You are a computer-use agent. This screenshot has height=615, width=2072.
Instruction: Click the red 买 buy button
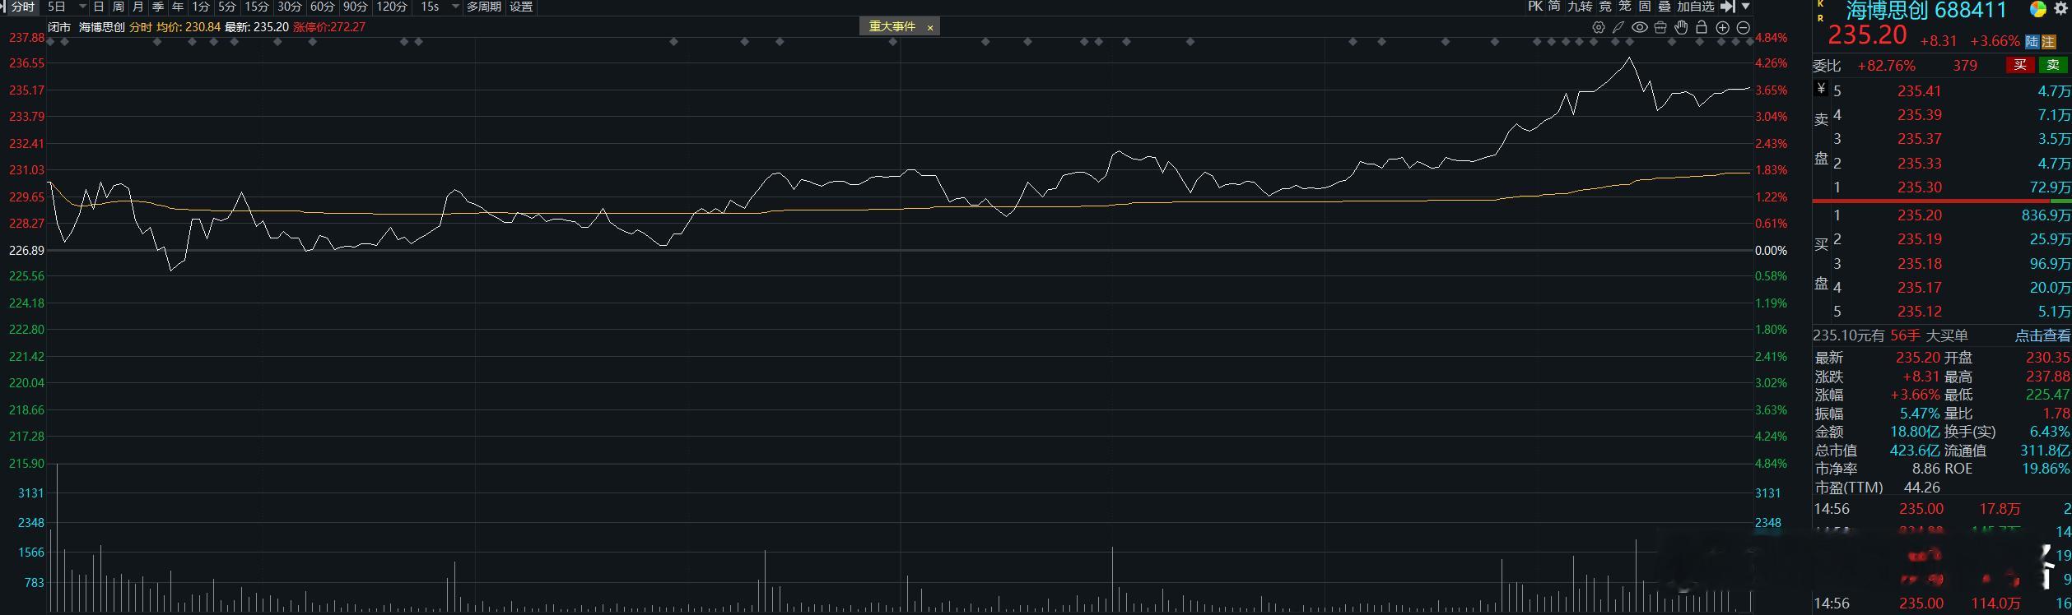pos(2020,65)
